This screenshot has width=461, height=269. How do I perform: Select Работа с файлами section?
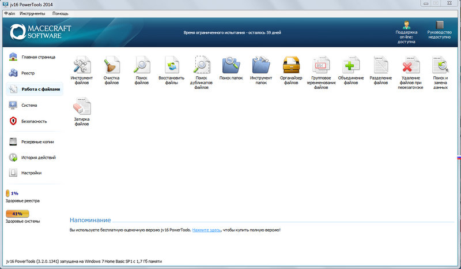click(35, 89)
